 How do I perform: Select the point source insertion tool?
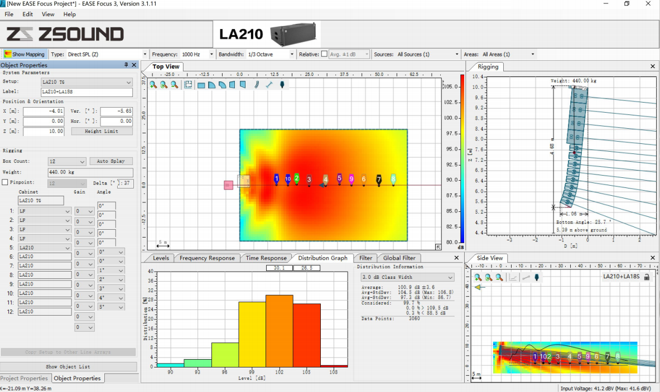282,84
